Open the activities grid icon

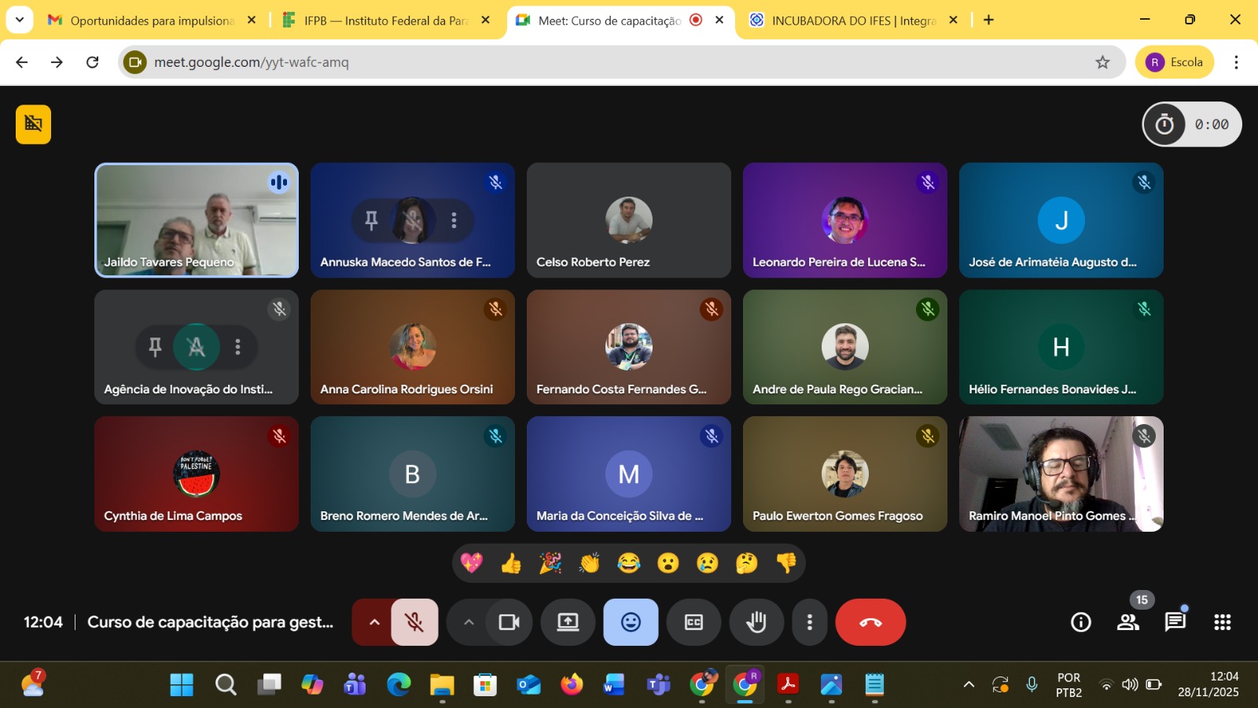(x=1223, y=622)
